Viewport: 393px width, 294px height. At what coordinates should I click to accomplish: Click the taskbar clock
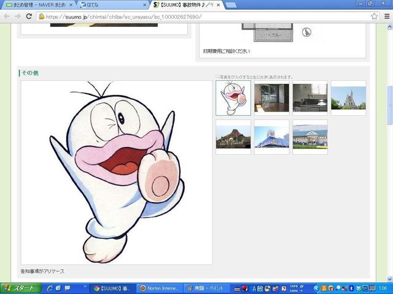point(383,288)
